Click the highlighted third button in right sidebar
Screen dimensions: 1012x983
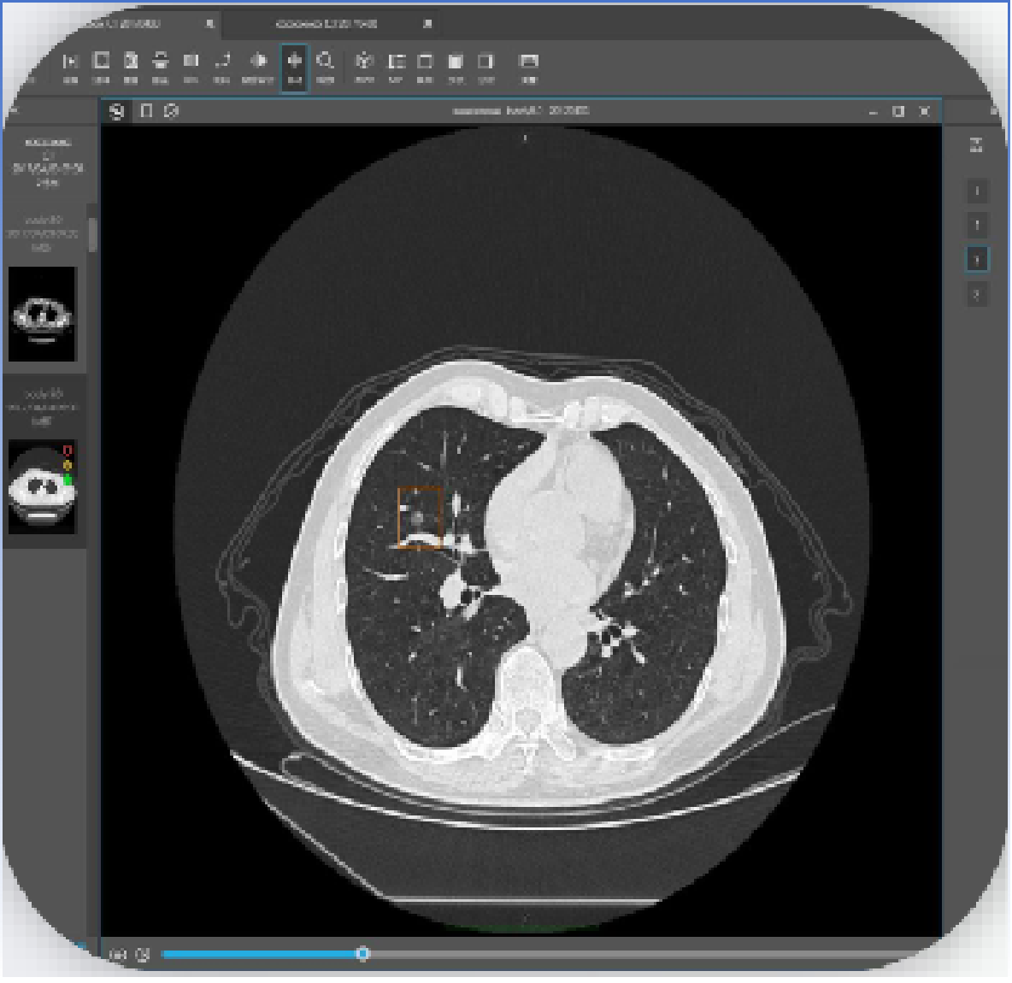point(976,259)
